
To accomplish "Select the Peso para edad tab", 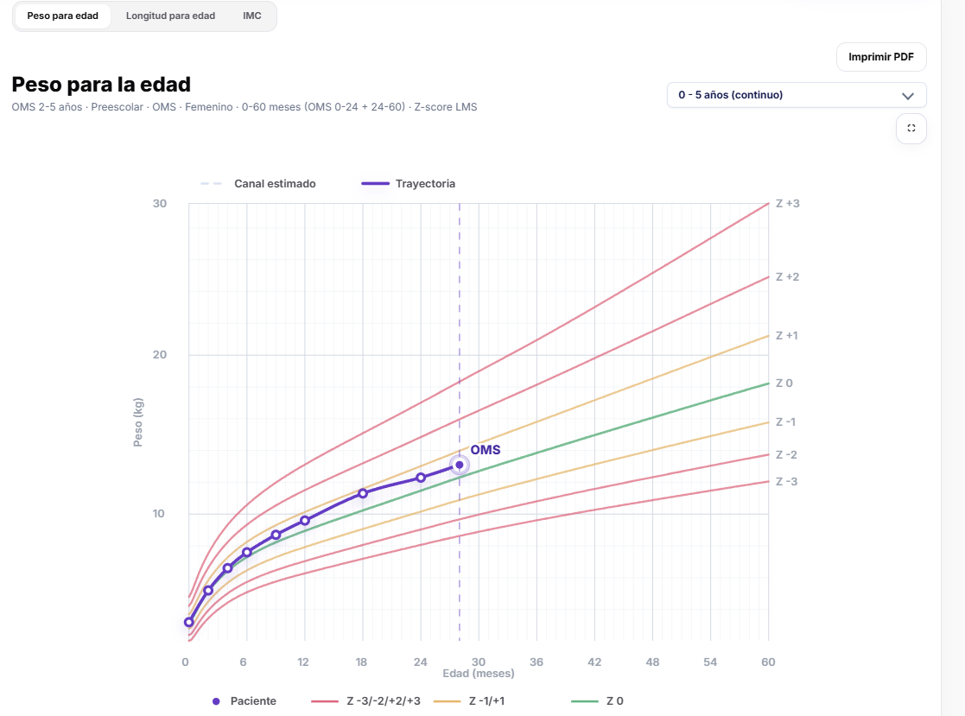I will click(63, 16).
